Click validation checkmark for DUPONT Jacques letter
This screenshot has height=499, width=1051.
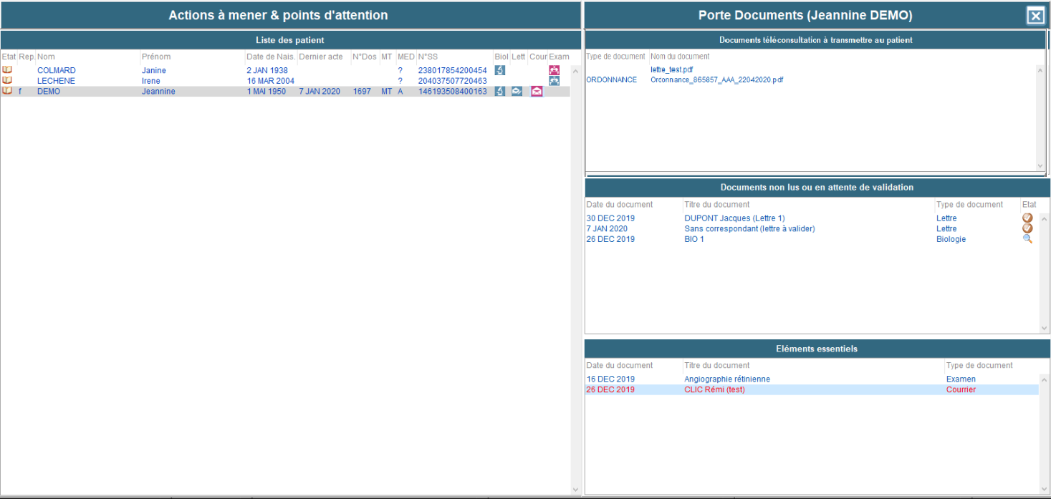(1027, 218)
